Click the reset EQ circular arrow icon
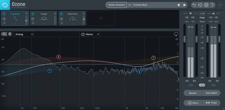225x110 pixels. [176, 34]
